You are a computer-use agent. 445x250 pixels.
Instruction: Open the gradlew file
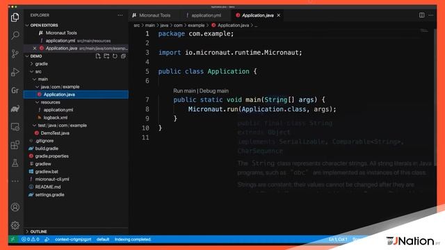tap(43, 164)
